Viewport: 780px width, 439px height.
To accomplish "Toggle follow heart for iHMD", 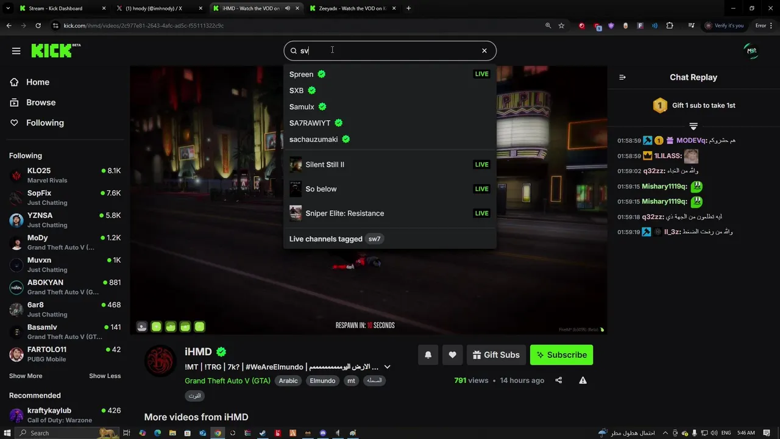I will tap(452, 355).
